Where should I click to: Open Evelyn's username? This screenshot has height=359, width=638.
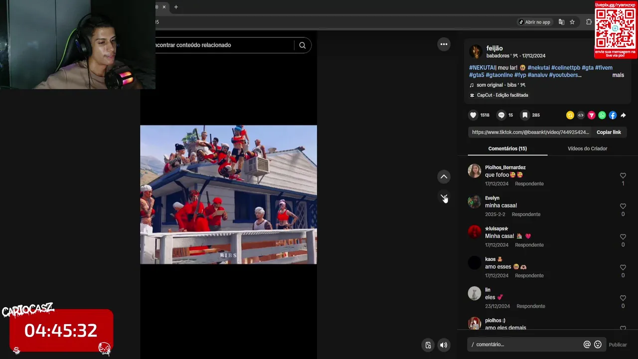click(x=492, y=198)
